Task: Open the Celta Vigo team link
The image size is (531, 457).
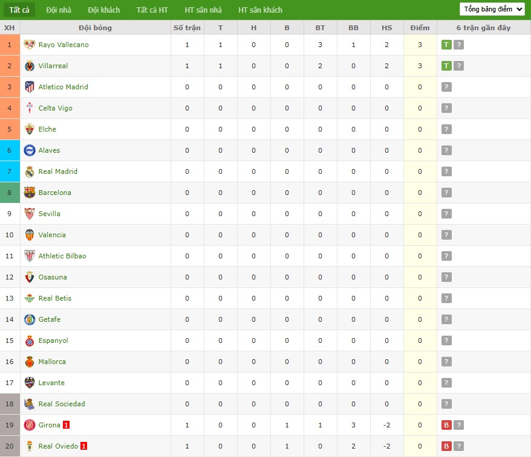Action: (x=55, y=108)
